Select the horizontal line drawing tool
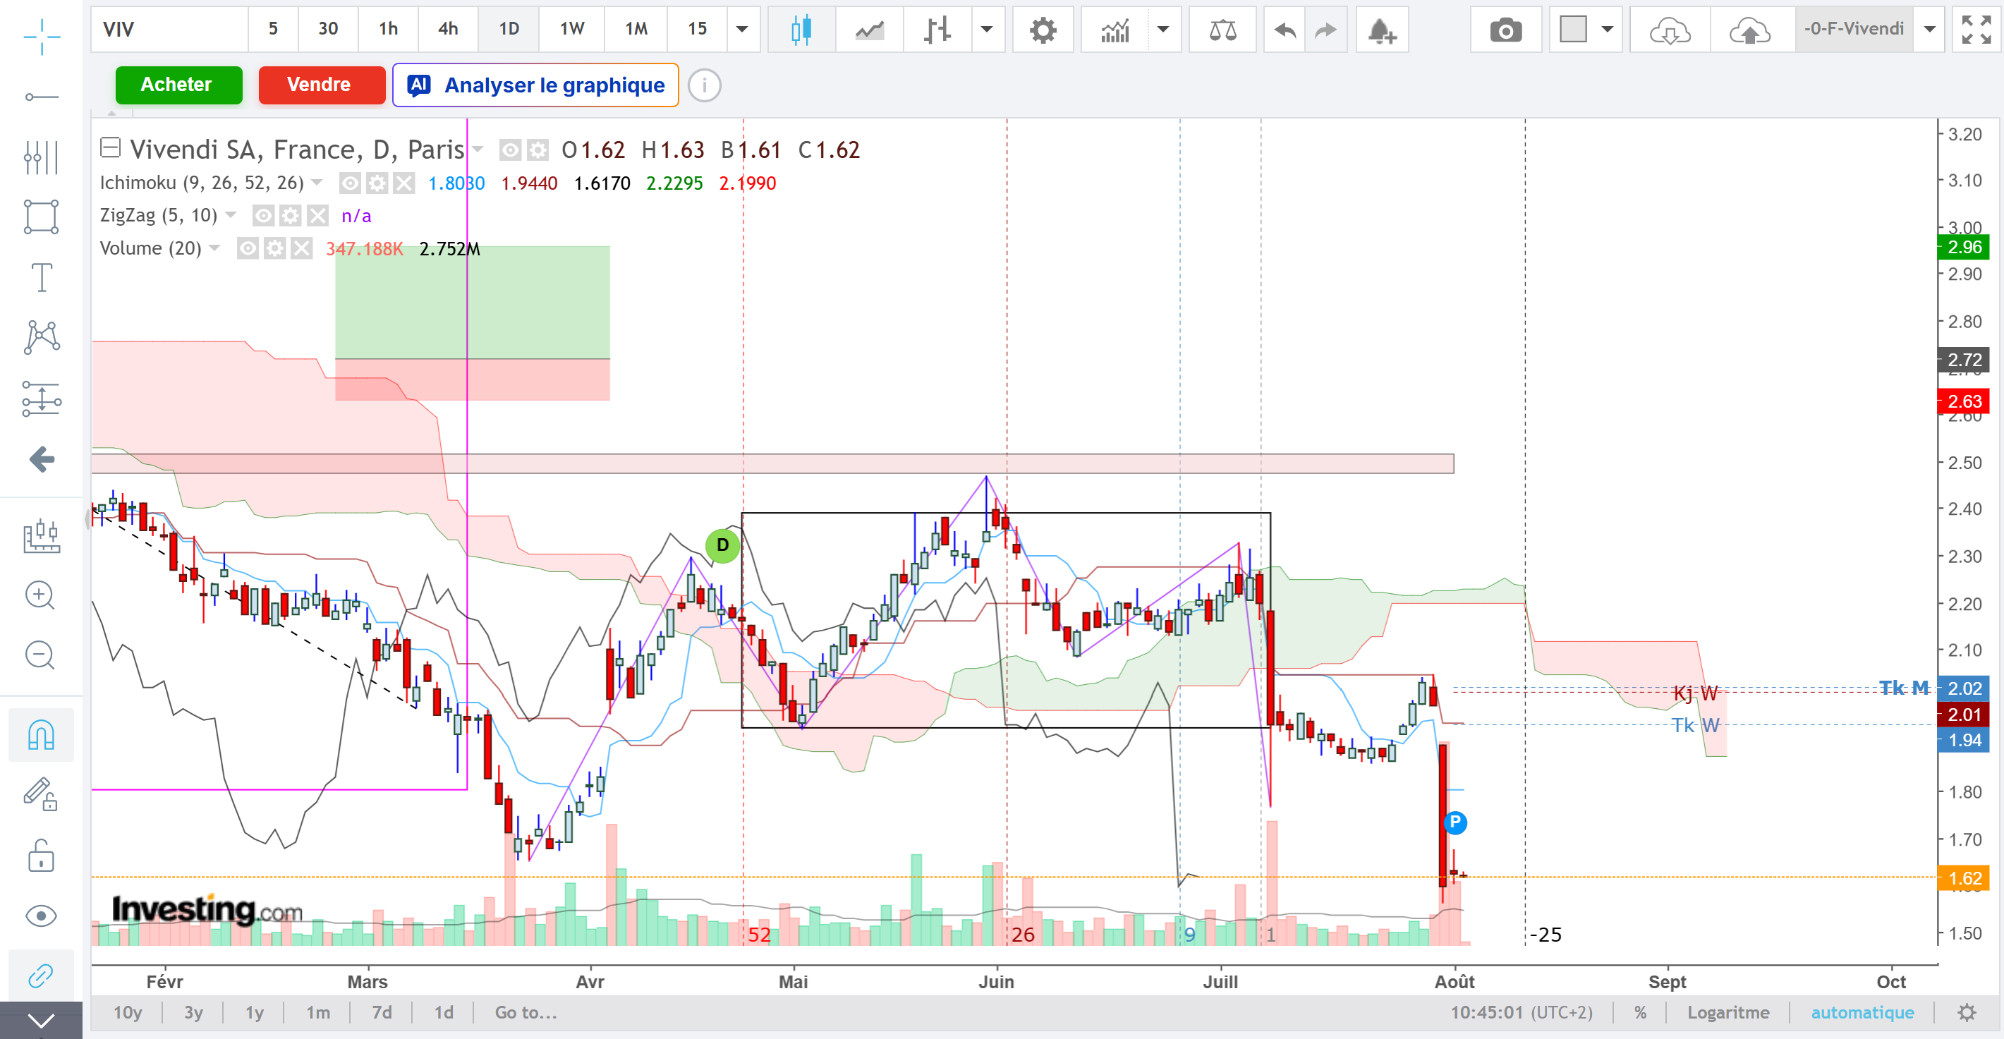Viewport: 2004px width, 1039px height. tap(41, 97)
